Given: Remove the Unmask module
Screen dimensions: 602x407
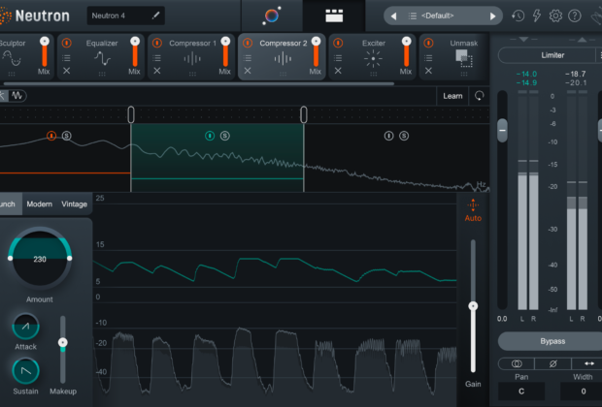Looking at the screenshot, I should pos(428,71).
